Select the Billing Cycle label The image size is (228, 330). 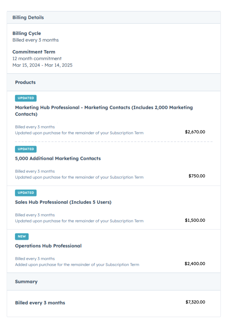(27, 33)
